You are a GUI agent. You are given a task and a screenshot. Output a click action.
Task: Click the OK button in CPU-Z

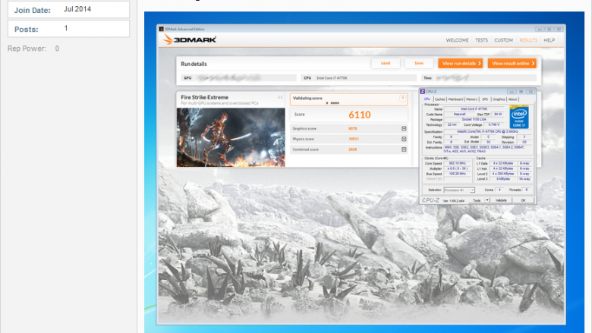pos(523,200)
